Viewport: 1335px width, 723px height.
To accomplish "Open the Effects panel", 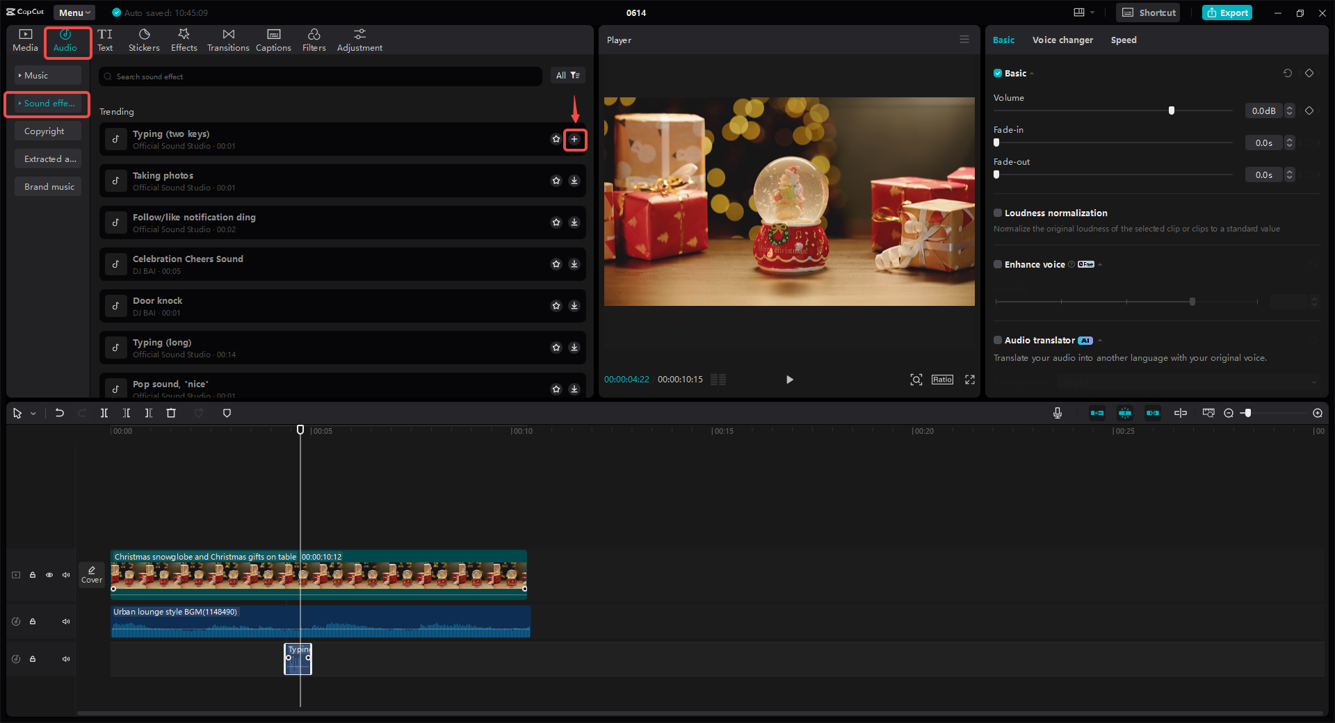I will [184, 39].
